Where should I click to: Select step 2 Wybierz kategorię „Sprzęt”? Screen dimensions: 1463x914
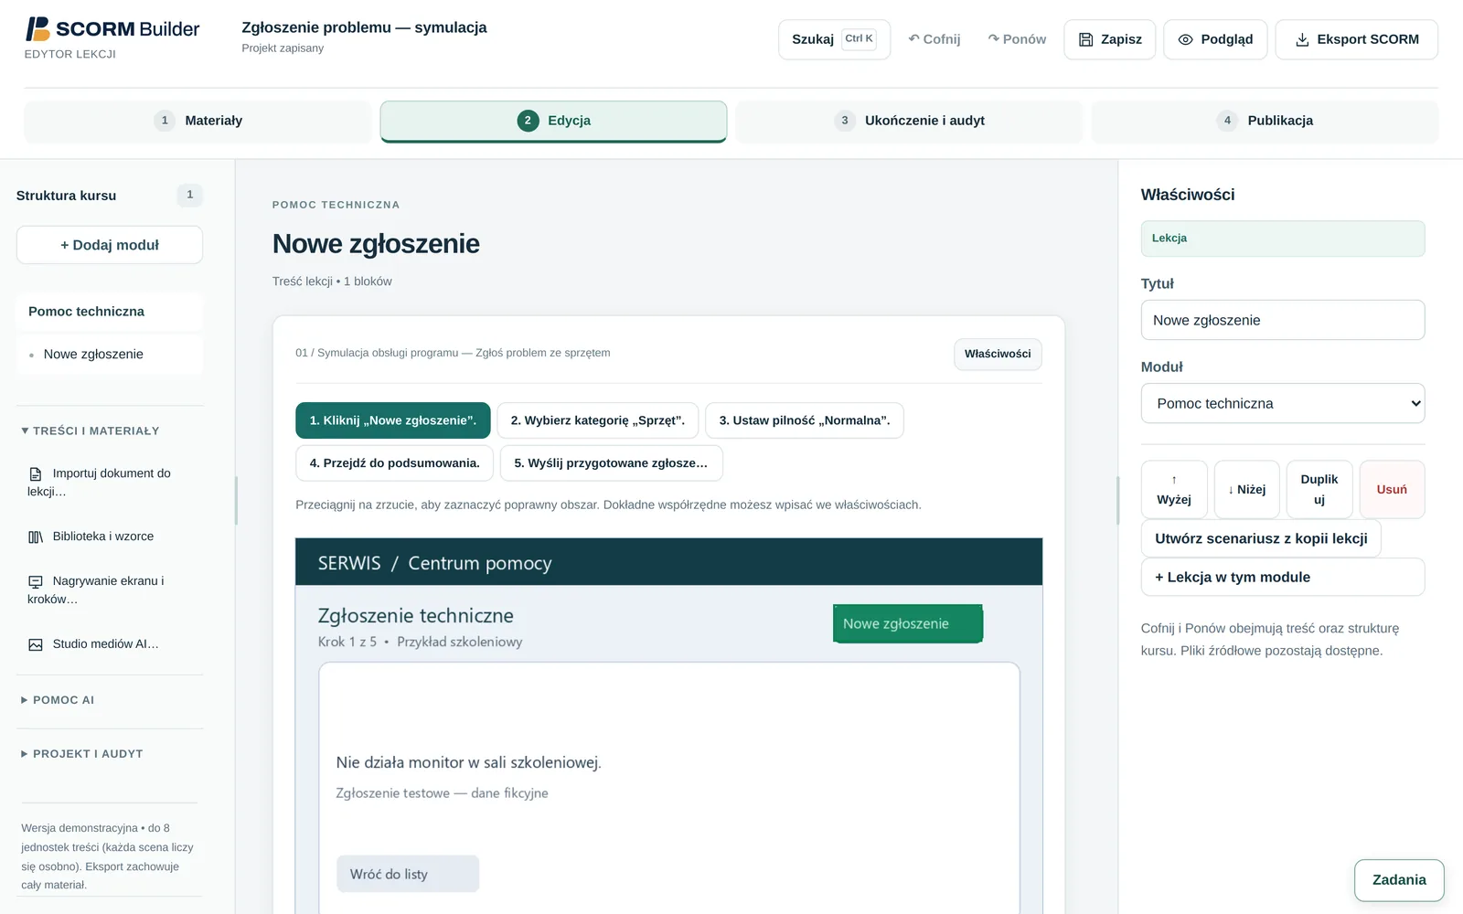[598, 420]
